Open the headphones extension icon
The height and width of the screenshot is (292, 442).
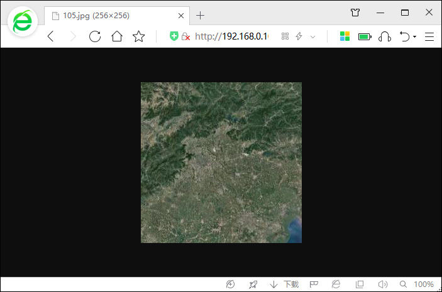[385, 36]
